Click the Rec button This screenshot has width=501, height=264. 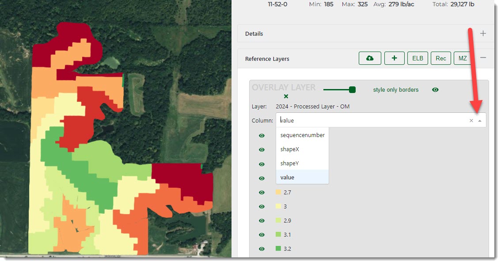tap(440, 58)
